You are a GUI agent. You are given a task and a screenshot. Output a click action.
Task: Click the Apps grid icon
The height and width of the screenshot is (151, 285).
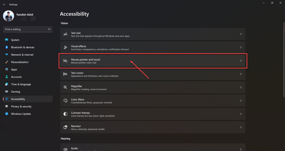tap(7, 69)
